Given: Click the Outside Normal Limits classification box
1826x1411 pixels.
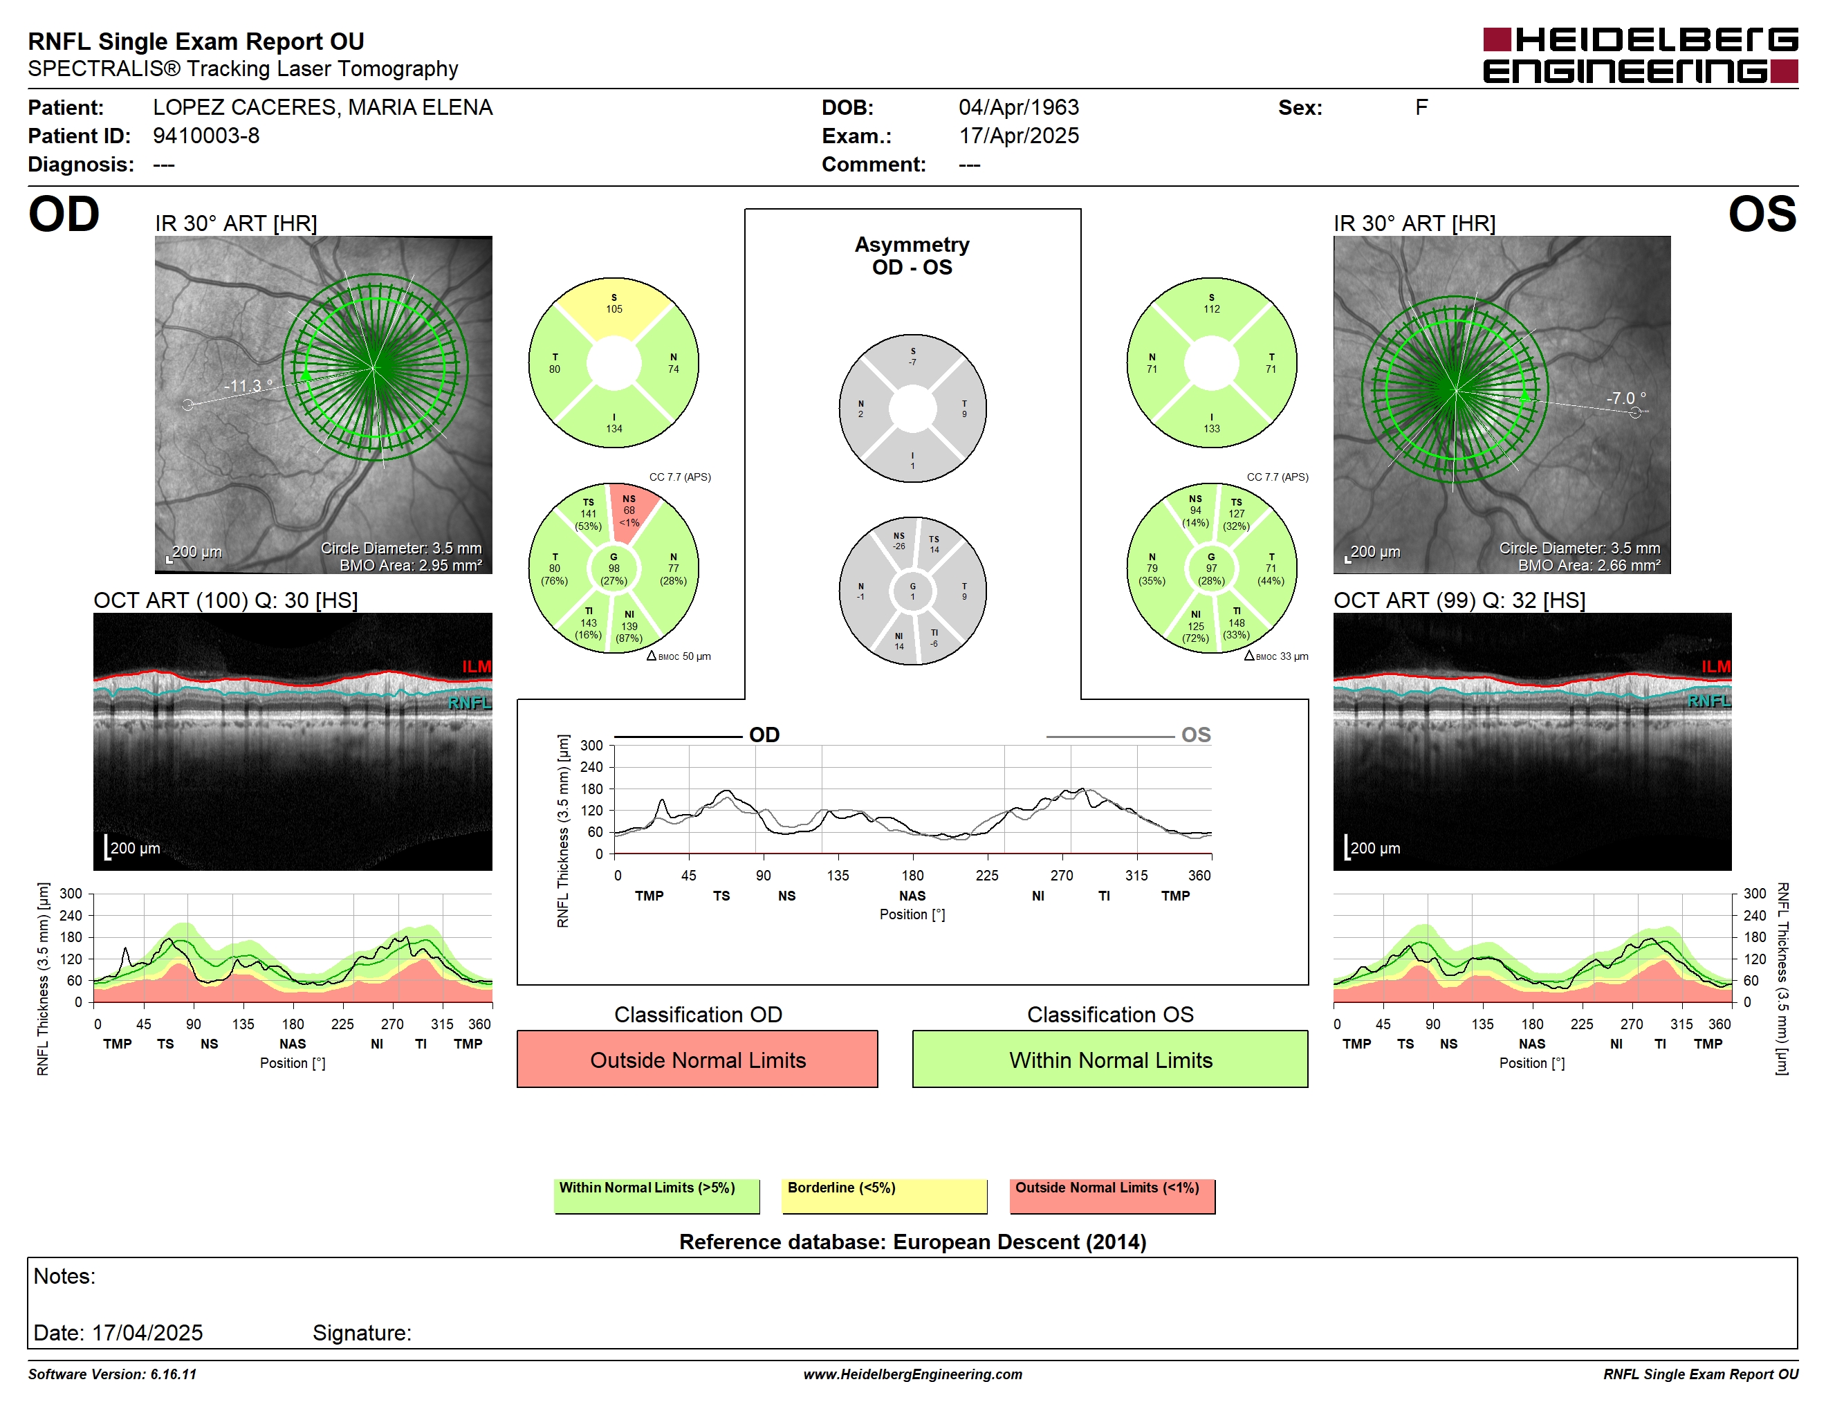Looking at the screenshot, I should (x=697, y=1059).
